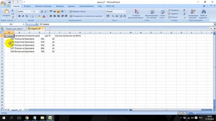Screen dimensions: 216x121
Task: Click Объединить и поместить в центре
Action: point(86,16)
